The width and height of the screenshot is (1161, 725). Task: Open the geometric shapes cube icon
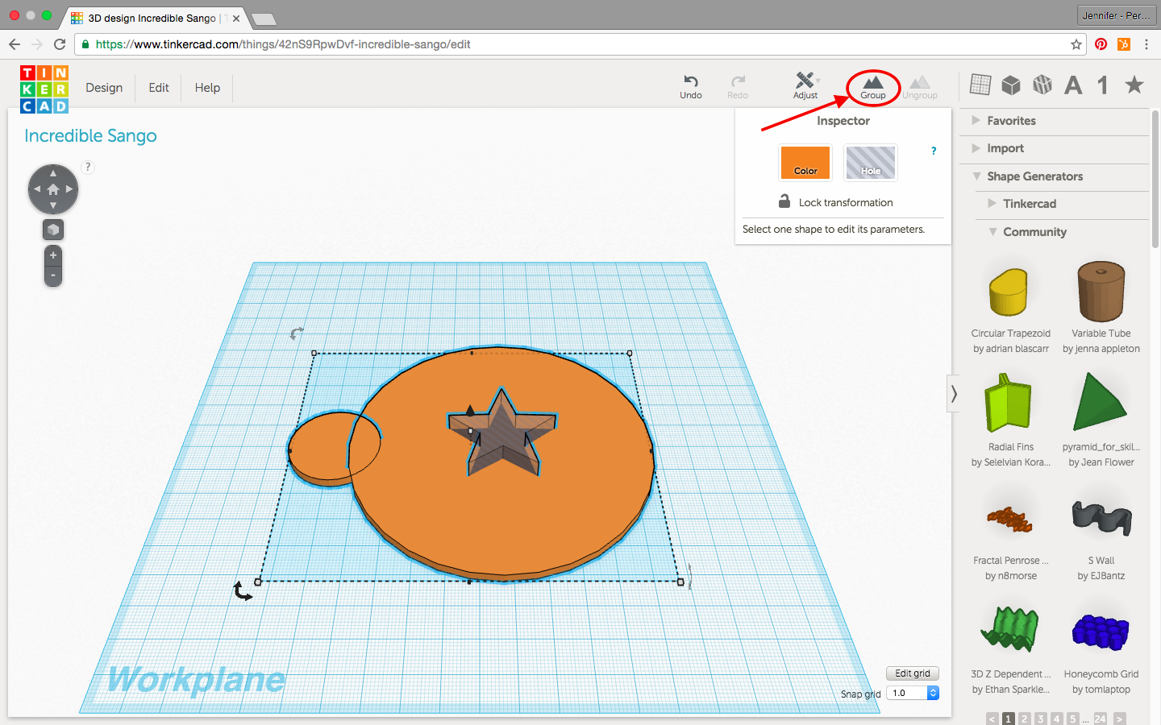pyautogui.click(x=1011, y=85)
